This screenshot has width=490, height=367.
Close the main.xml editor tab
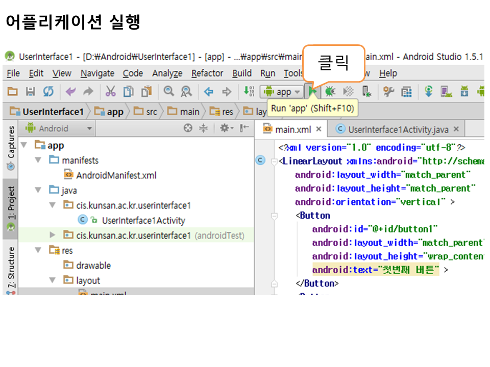(318, 129)
